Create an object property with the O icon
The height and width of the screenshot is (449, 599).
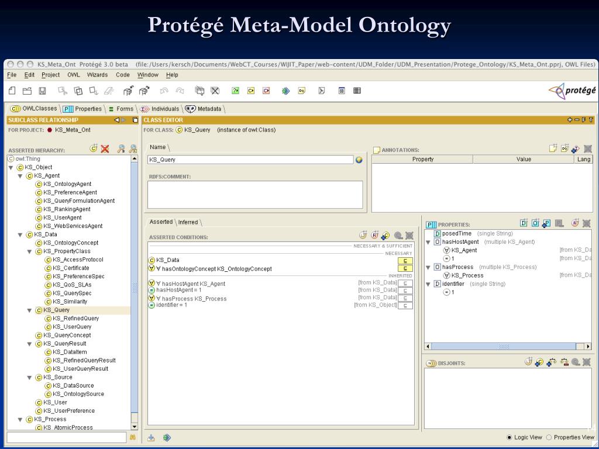click(x=535, y=223)
